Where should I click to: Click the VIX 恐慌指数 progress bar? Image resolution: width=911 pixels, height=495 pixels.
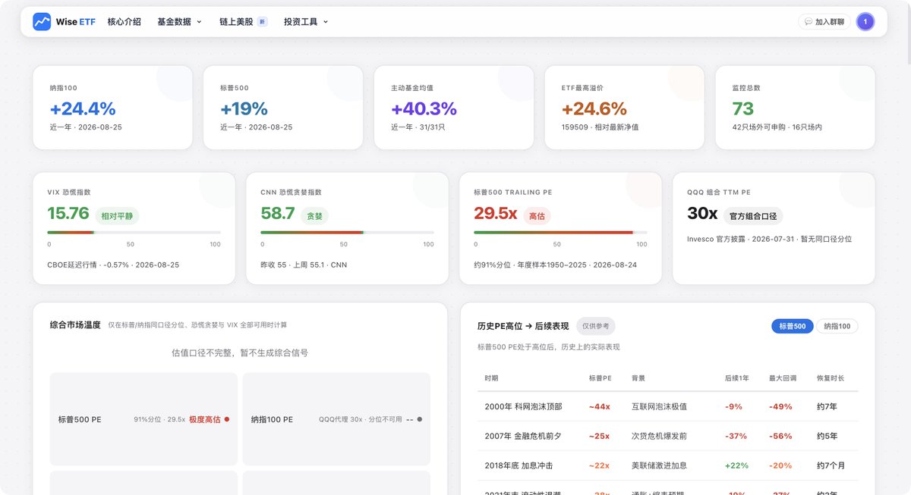(134, 232)
